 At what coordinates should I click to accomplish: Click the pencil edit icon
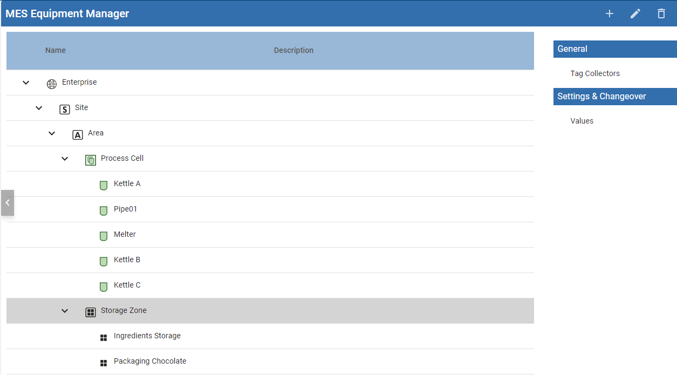(x=635, y=13)
